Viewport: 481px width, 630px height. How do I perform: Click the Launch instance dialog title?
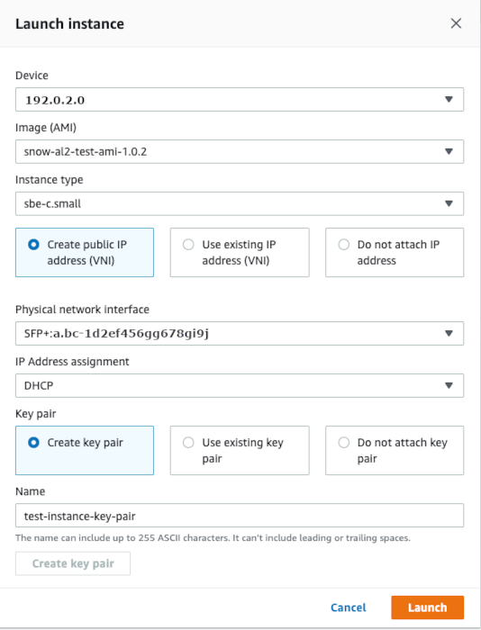coord(69,24)
